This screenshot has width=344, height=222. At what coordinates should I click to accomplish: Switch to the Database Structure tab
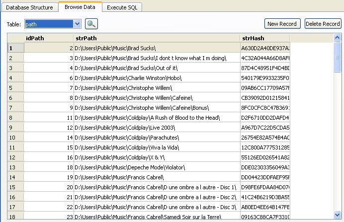point(29,7)
